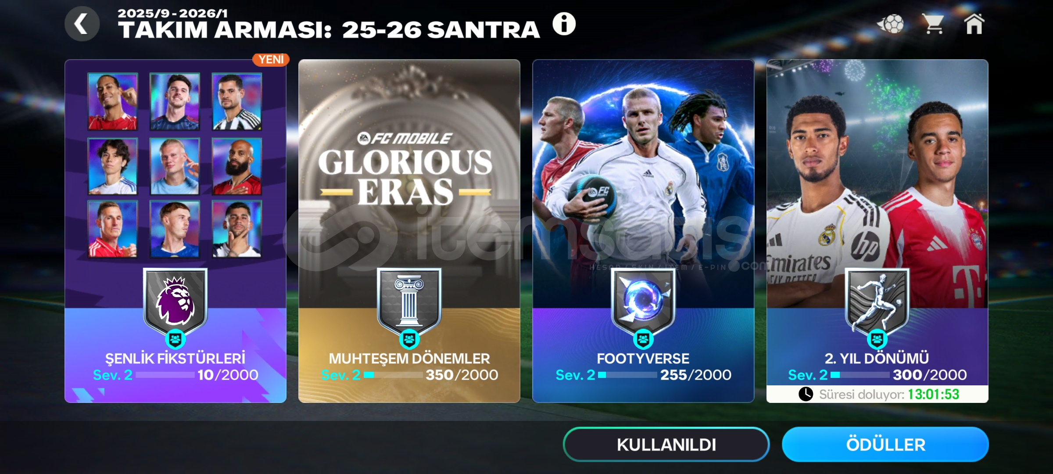Select the 2. Yıl Dönümü player badge
Image resolution: width=1053 pixels, height=474 pixels.
click(877, 302)
